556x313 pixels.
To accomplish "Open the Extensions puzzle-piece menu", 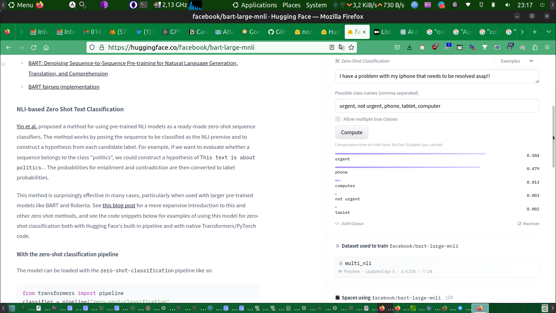I will tap(535, 47).
